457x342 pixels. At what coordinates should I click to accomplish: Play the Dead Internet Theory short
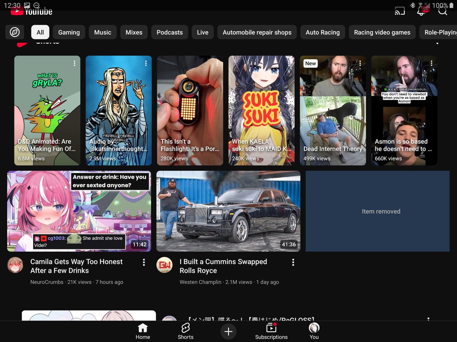(333, 111)
